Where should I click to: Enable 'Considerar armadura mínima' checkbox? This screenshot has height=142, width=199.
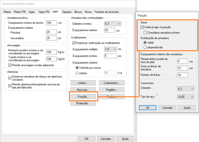(145, 33)
